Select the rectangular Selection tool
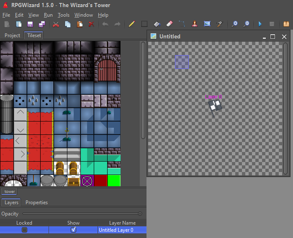Image resolution: width=293 pixels, height=238 pixels. pyautogui.click(x=144, y=24)
